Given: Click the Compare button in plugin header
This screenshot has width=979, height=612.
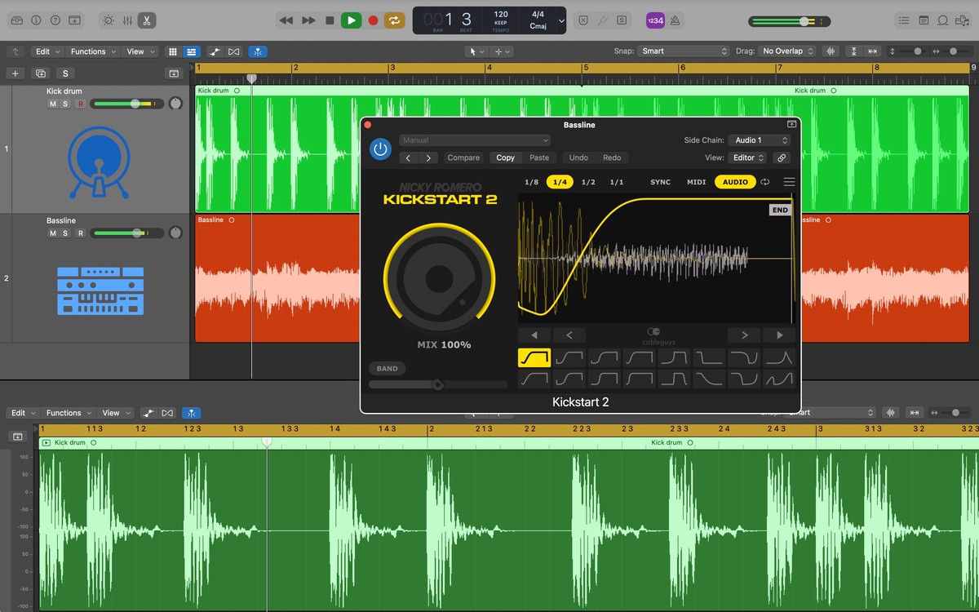Looking at the screenshot, I should (463, 158).
